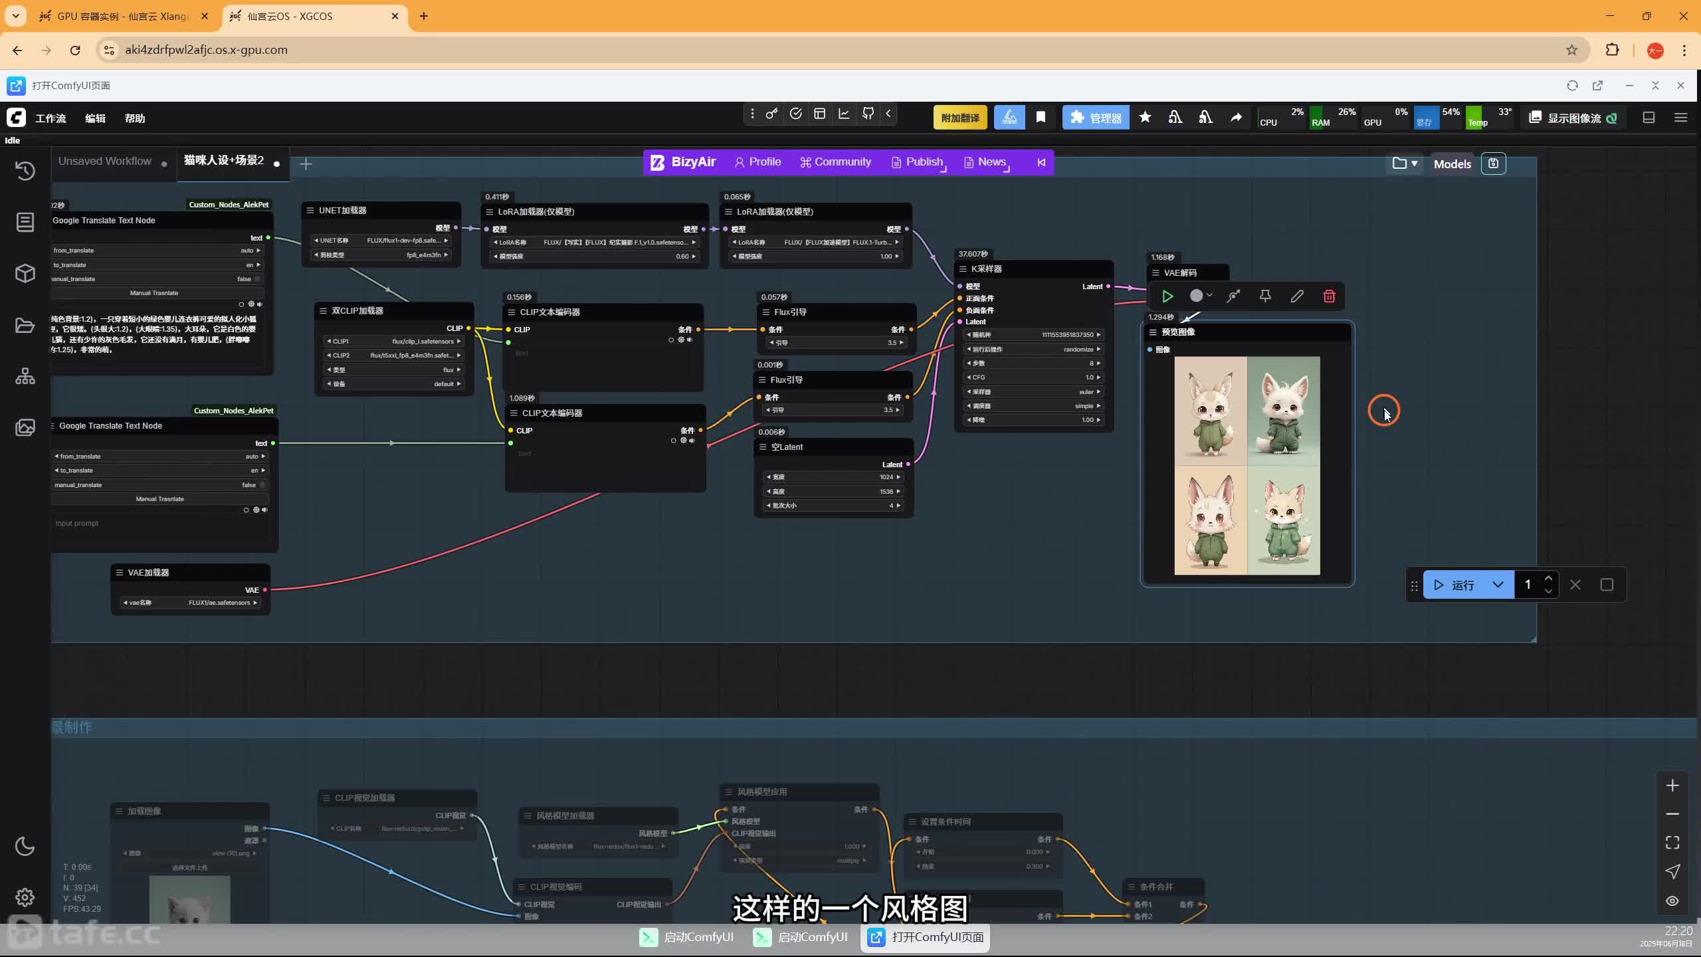
Task: Open the node library cube icon
Action: coord(25,273)
